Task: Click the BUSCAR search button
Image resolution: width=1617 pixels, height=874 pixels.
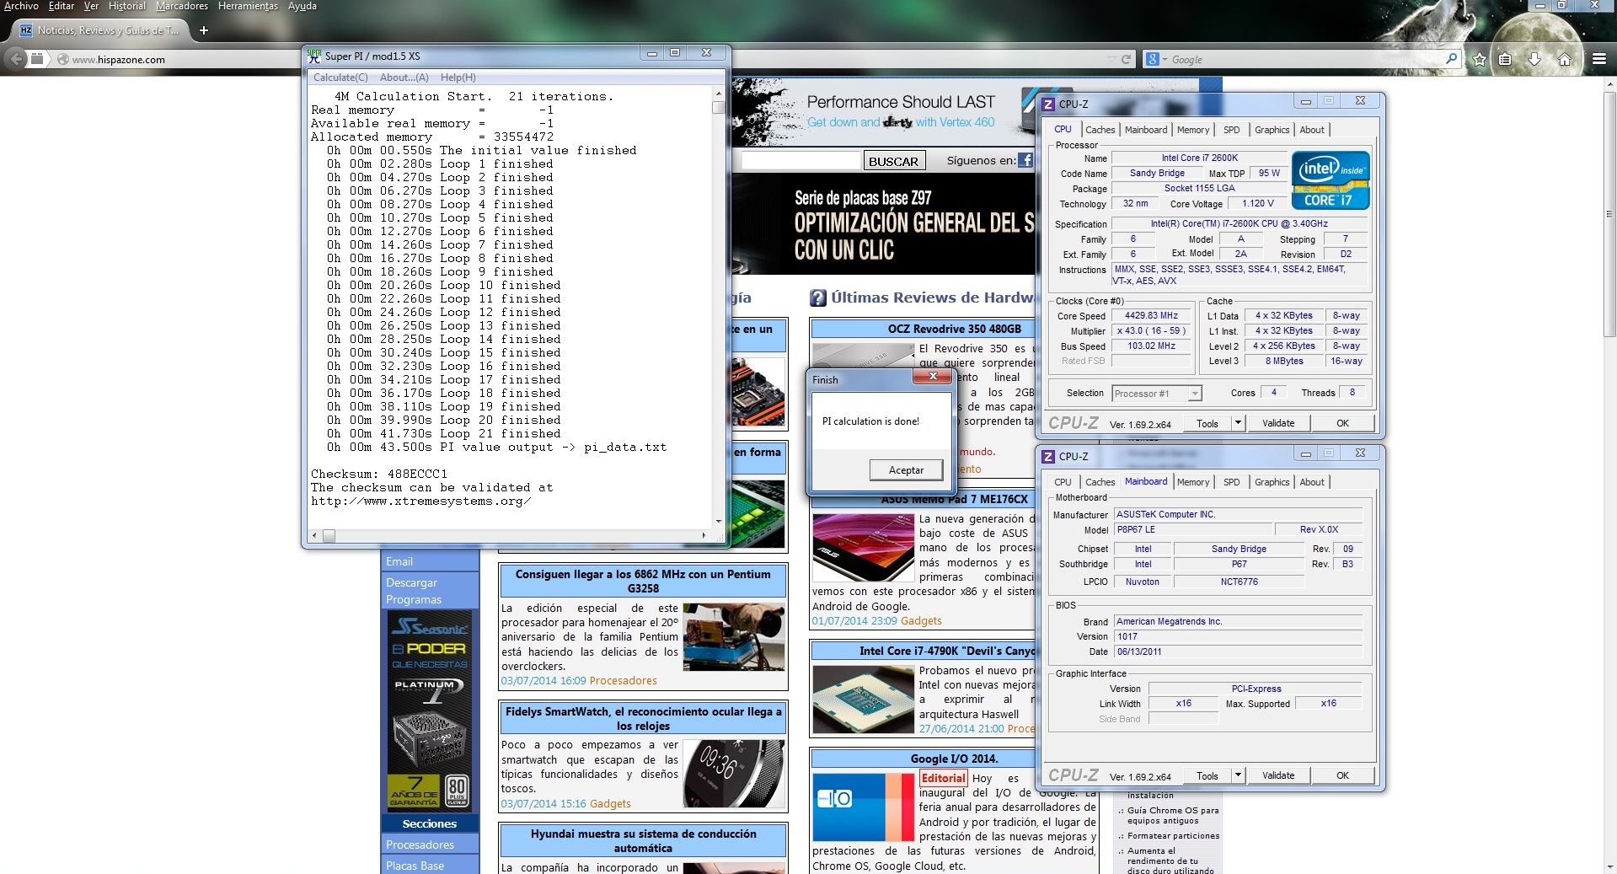Action: (x=893, y=161)
